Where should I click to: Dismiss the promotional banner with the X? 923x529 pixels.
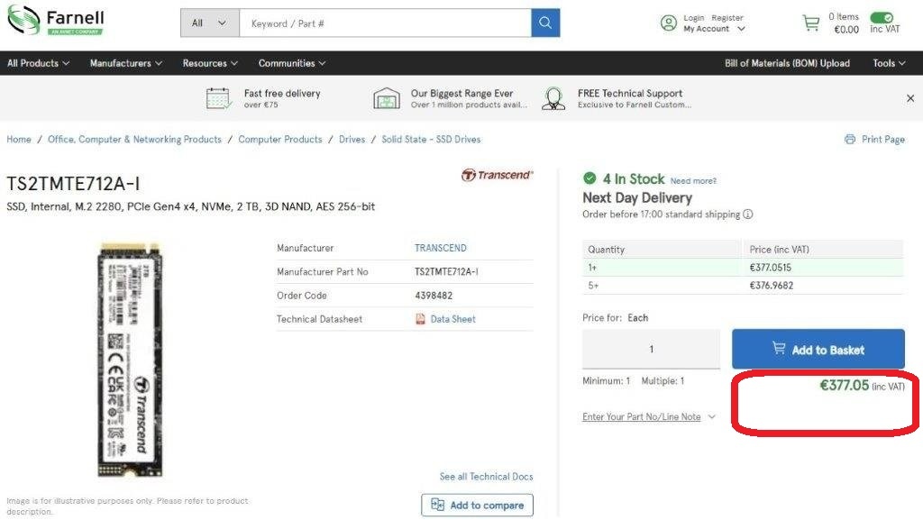(910, 97)
